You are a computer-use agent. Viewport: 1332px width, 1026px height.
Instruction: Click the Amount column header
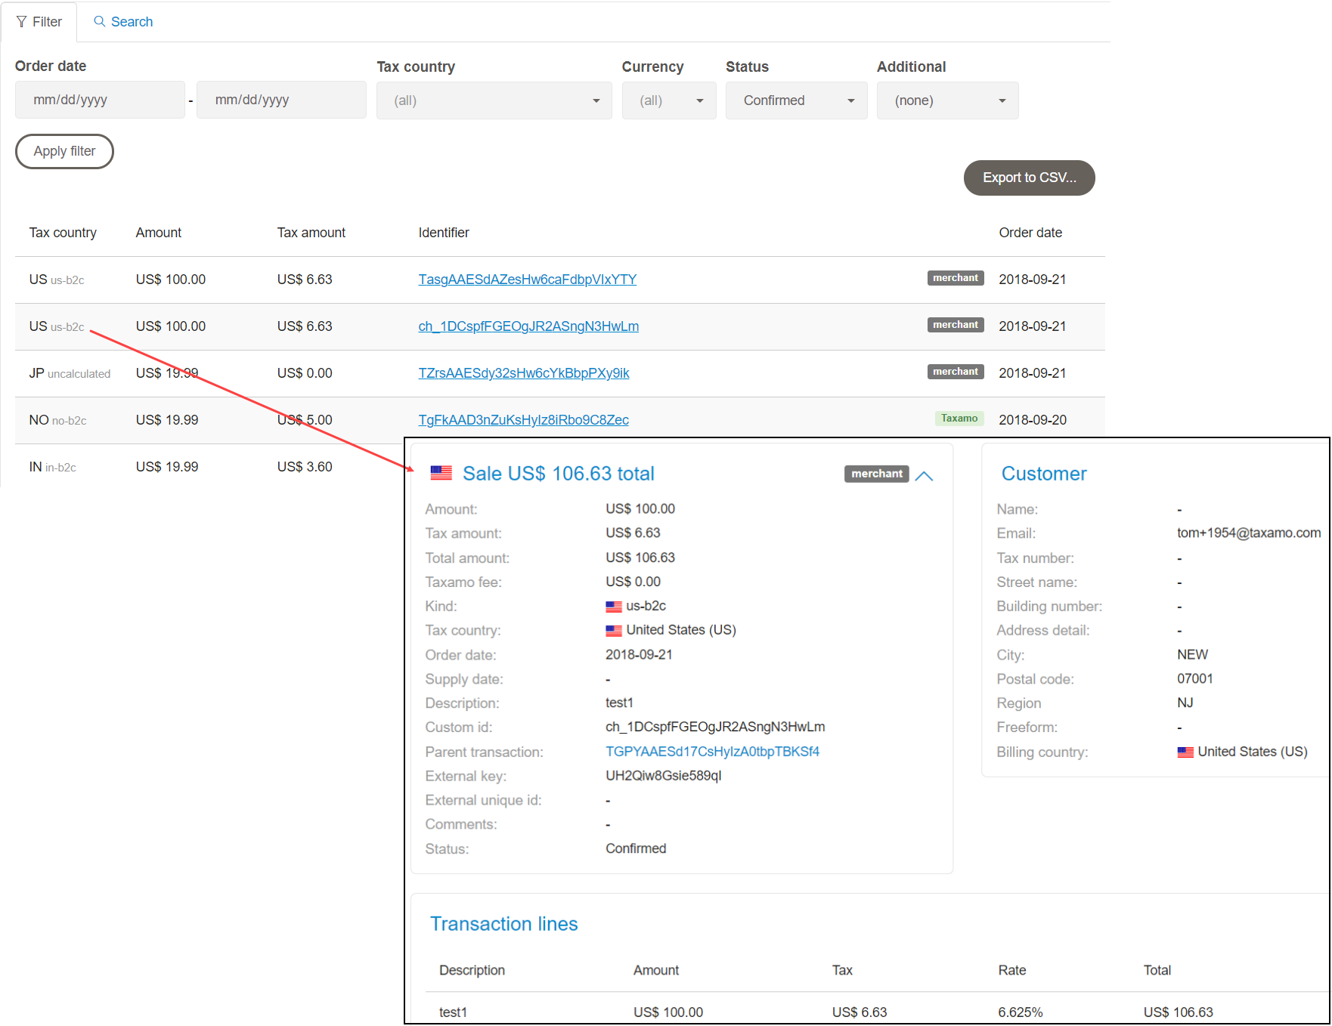point(159,233)
